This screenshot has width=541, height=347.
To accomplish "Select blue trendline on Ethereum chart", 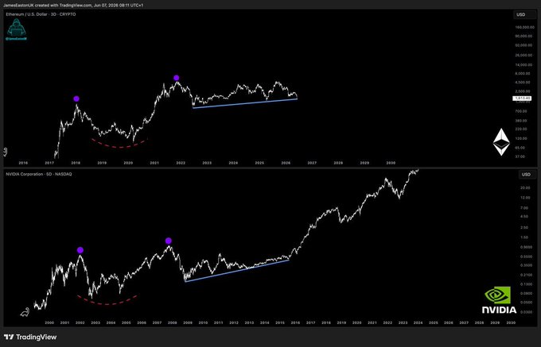I will coord(245,103).
